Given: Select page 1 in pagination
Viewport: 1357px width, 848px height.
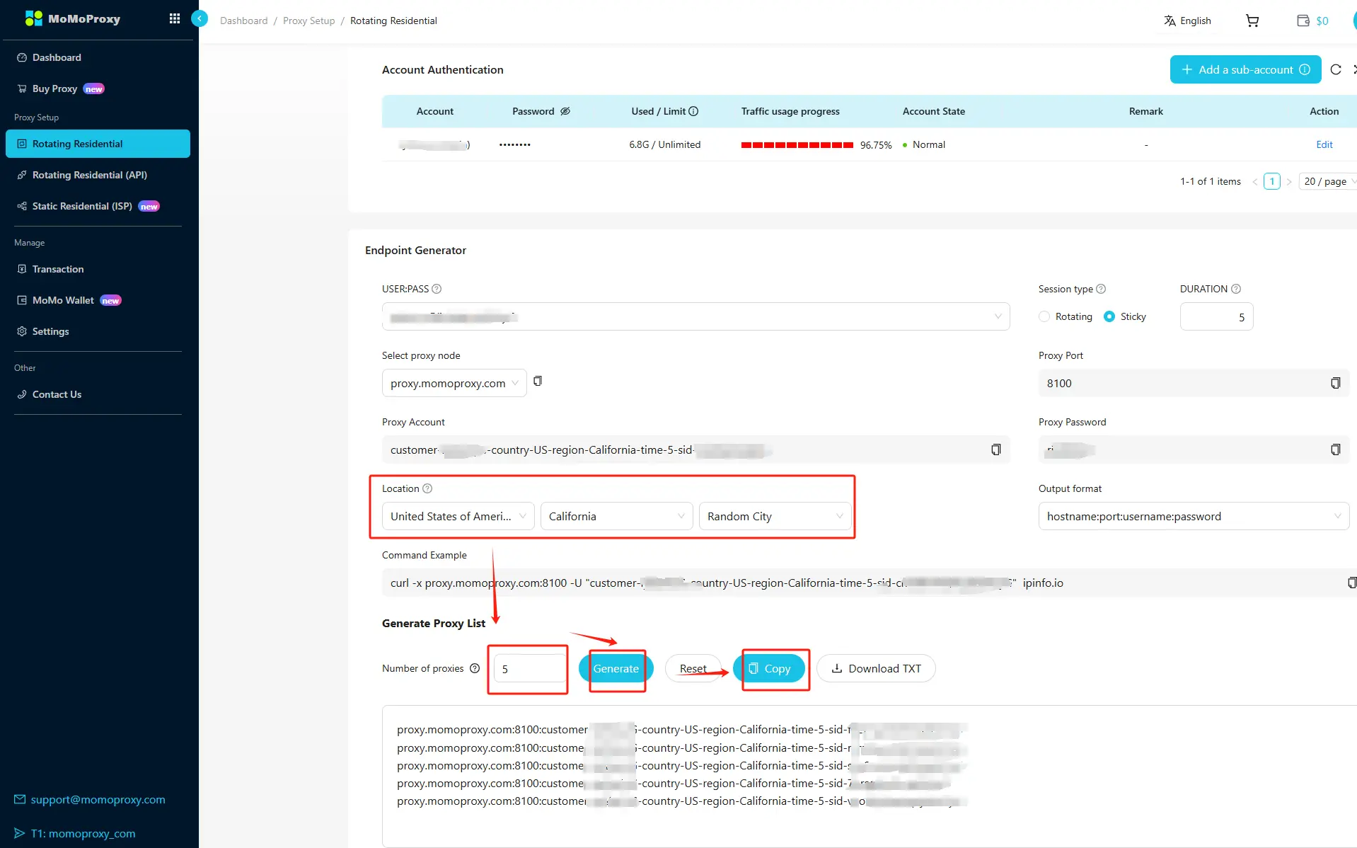Looking at the screenshot, I should (x=1272, y=181).
